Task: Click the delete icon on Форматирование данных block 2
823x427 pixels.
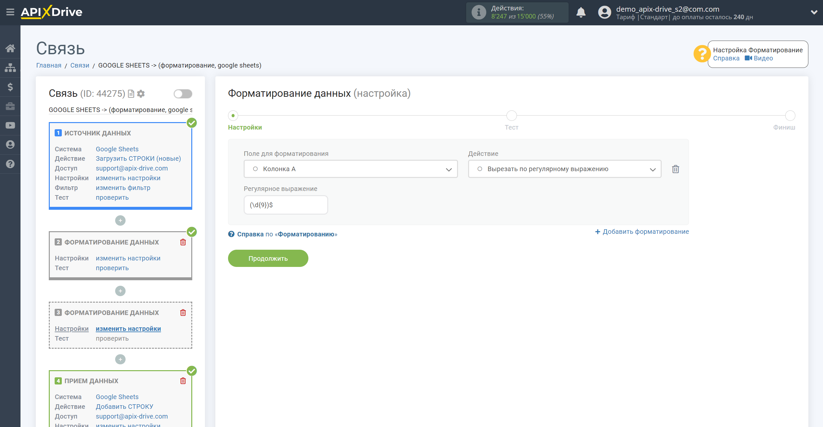Action: [183, 242]
